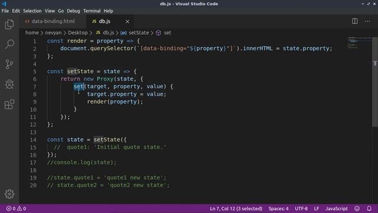This screenshot has width=378, height=213.
Task: Click 'Proxy' in line 6
Action: point(105,79)
